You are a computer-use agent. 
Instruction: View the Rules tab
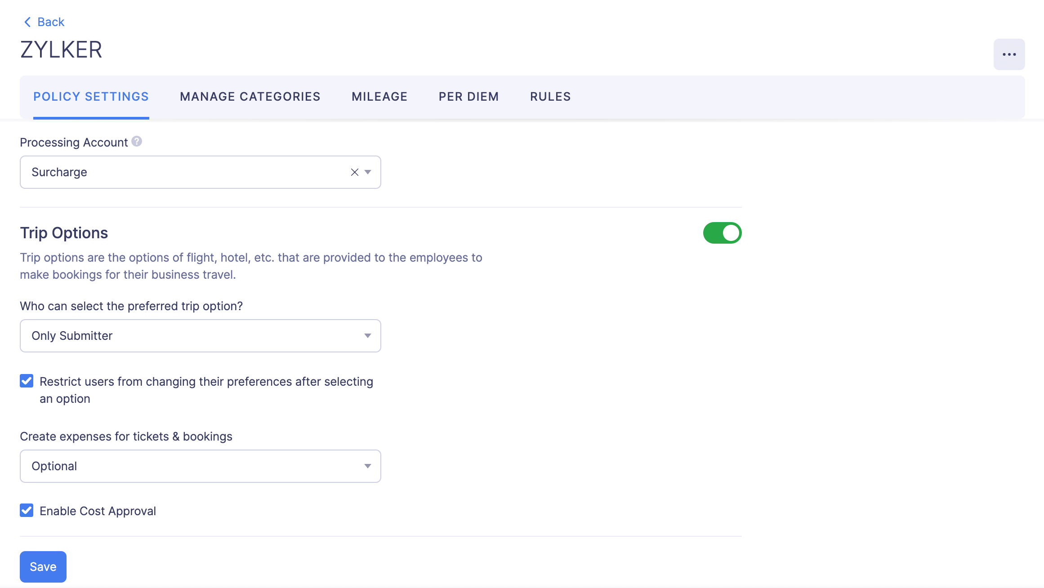click(550, 96)
